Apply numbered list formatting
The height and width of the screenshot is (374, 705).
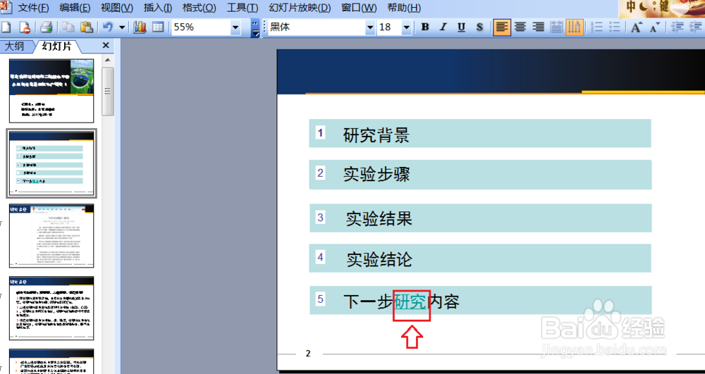(597, 27)
